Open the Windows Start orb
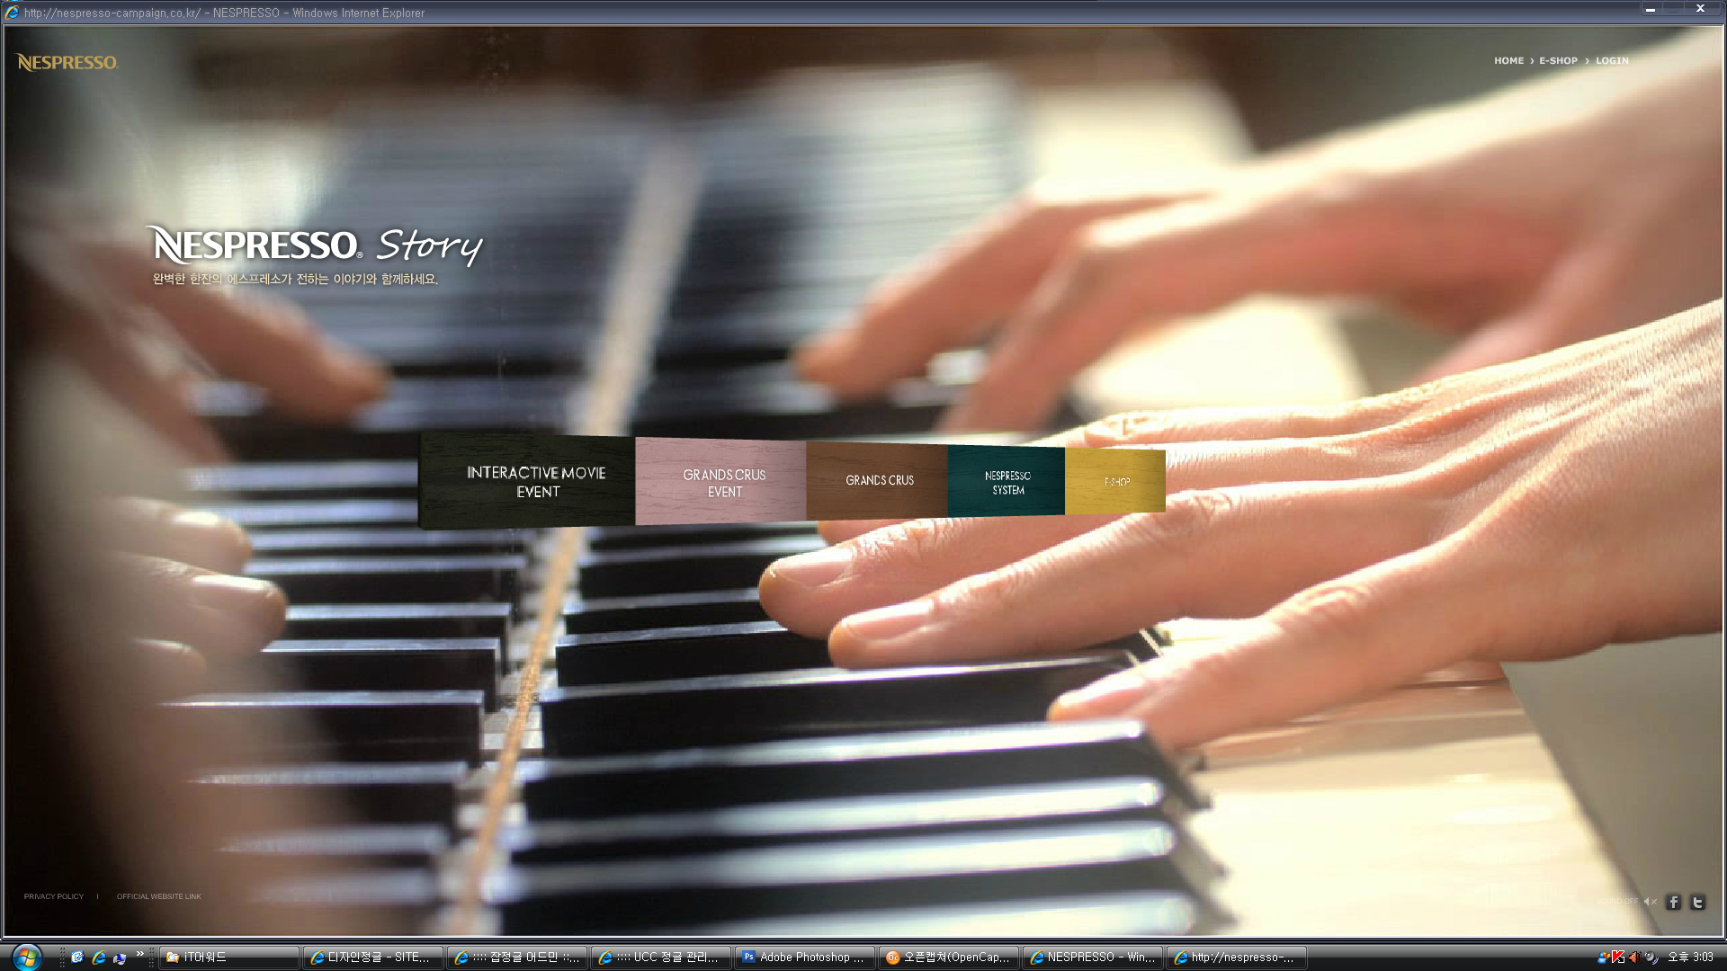Image resolution: width=1727 pixels, height=971 pixels. tap(27, 957)
